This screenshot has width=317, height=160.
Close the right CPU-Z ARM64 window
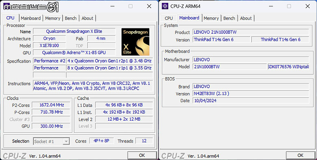click(308, 6)
